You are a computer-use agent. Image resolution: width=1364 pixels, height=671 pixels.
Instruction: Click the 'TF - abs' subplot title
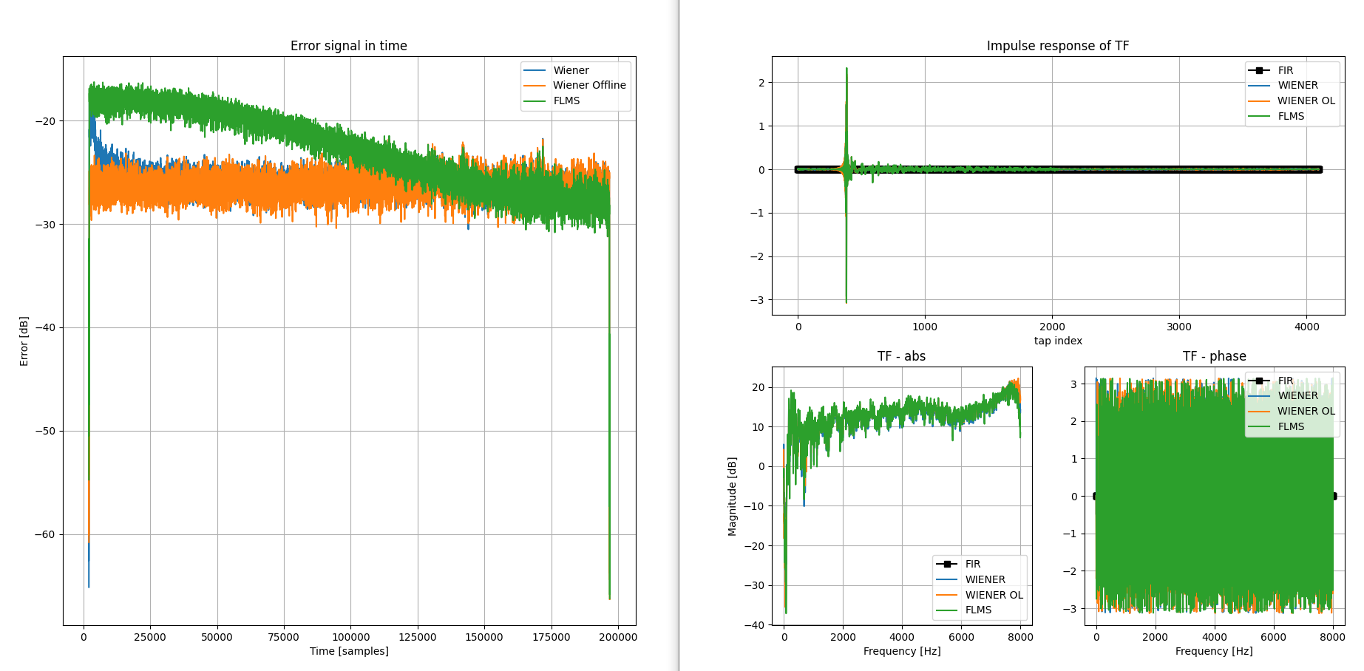[901, 356]
